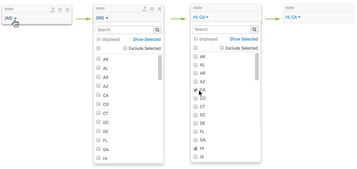
Task: Uncheck the checked HI checkbox
Action: pyautogui.click(x=196, y=149)
